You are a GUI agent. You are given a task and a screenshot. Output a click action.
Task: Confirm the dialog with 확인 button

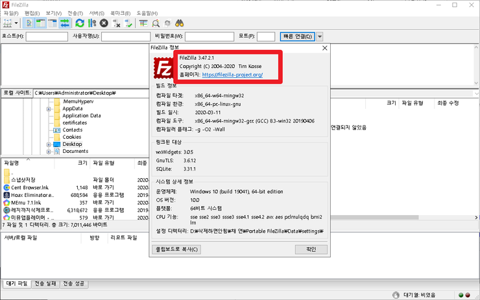311,249
